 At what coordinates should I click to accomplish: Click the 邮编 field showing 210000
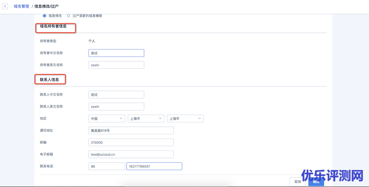[x=131, y=142]
